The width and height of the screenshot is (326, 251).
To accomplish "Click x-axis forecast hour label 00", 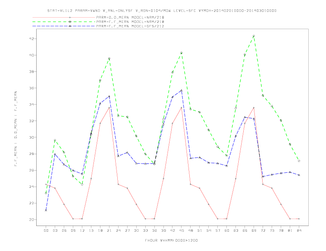I will 46,230.
